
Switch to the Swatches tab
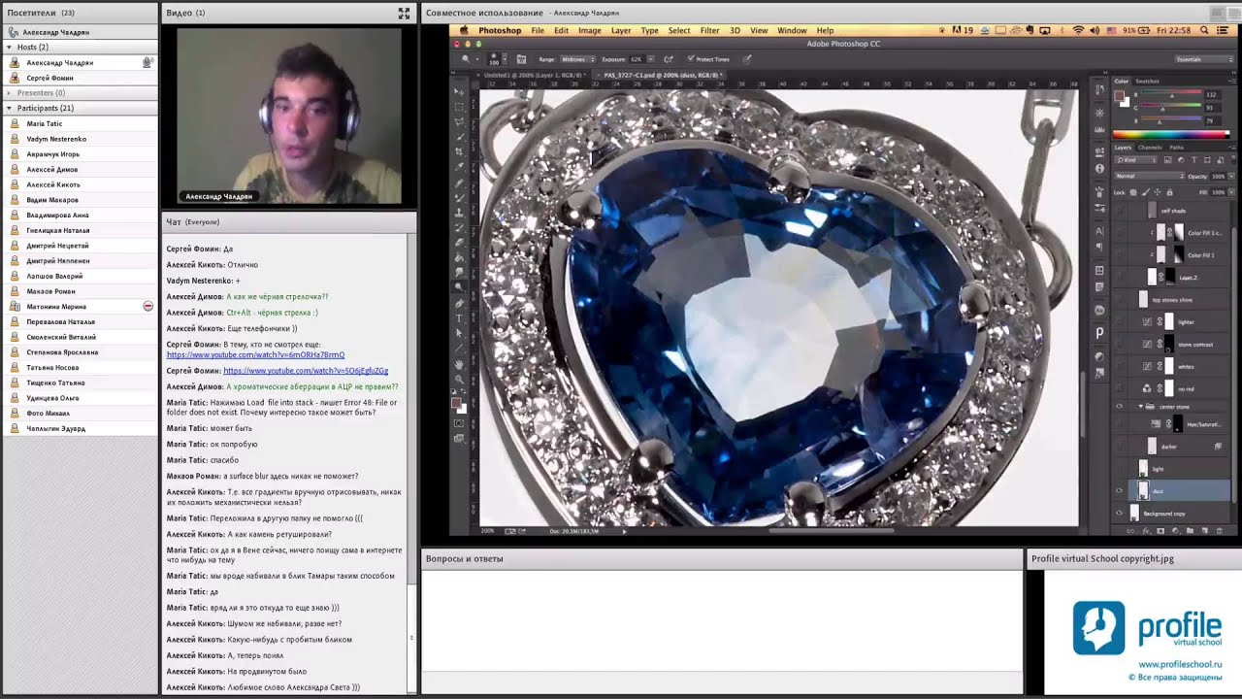pyautogui.click(x=1147, y=82)
